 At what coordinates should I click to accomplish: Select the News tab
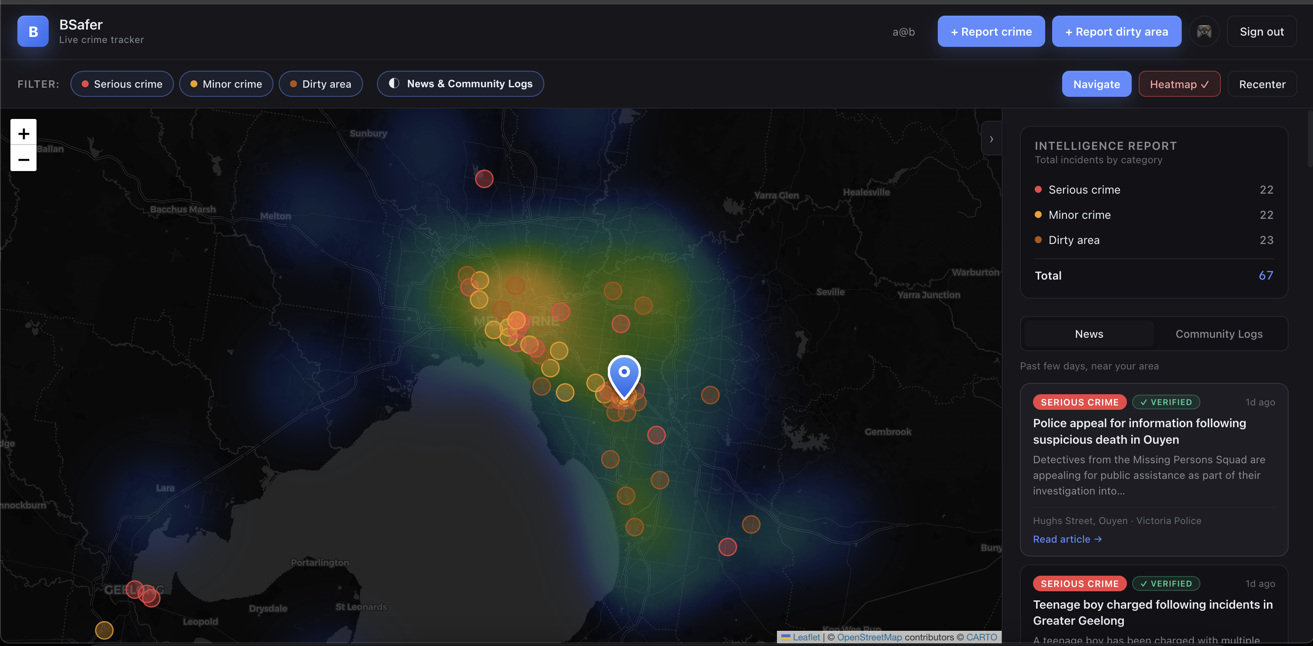[1089, 334]
